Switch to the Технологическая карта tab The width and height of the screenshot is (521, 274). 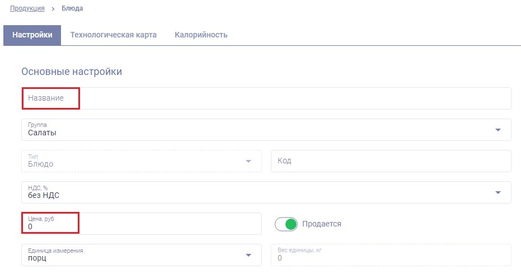[x=113, y=35]
